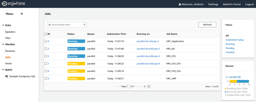Click the Refresh button
The height and width of the screenshot is (102, 256).
point(207,25)
